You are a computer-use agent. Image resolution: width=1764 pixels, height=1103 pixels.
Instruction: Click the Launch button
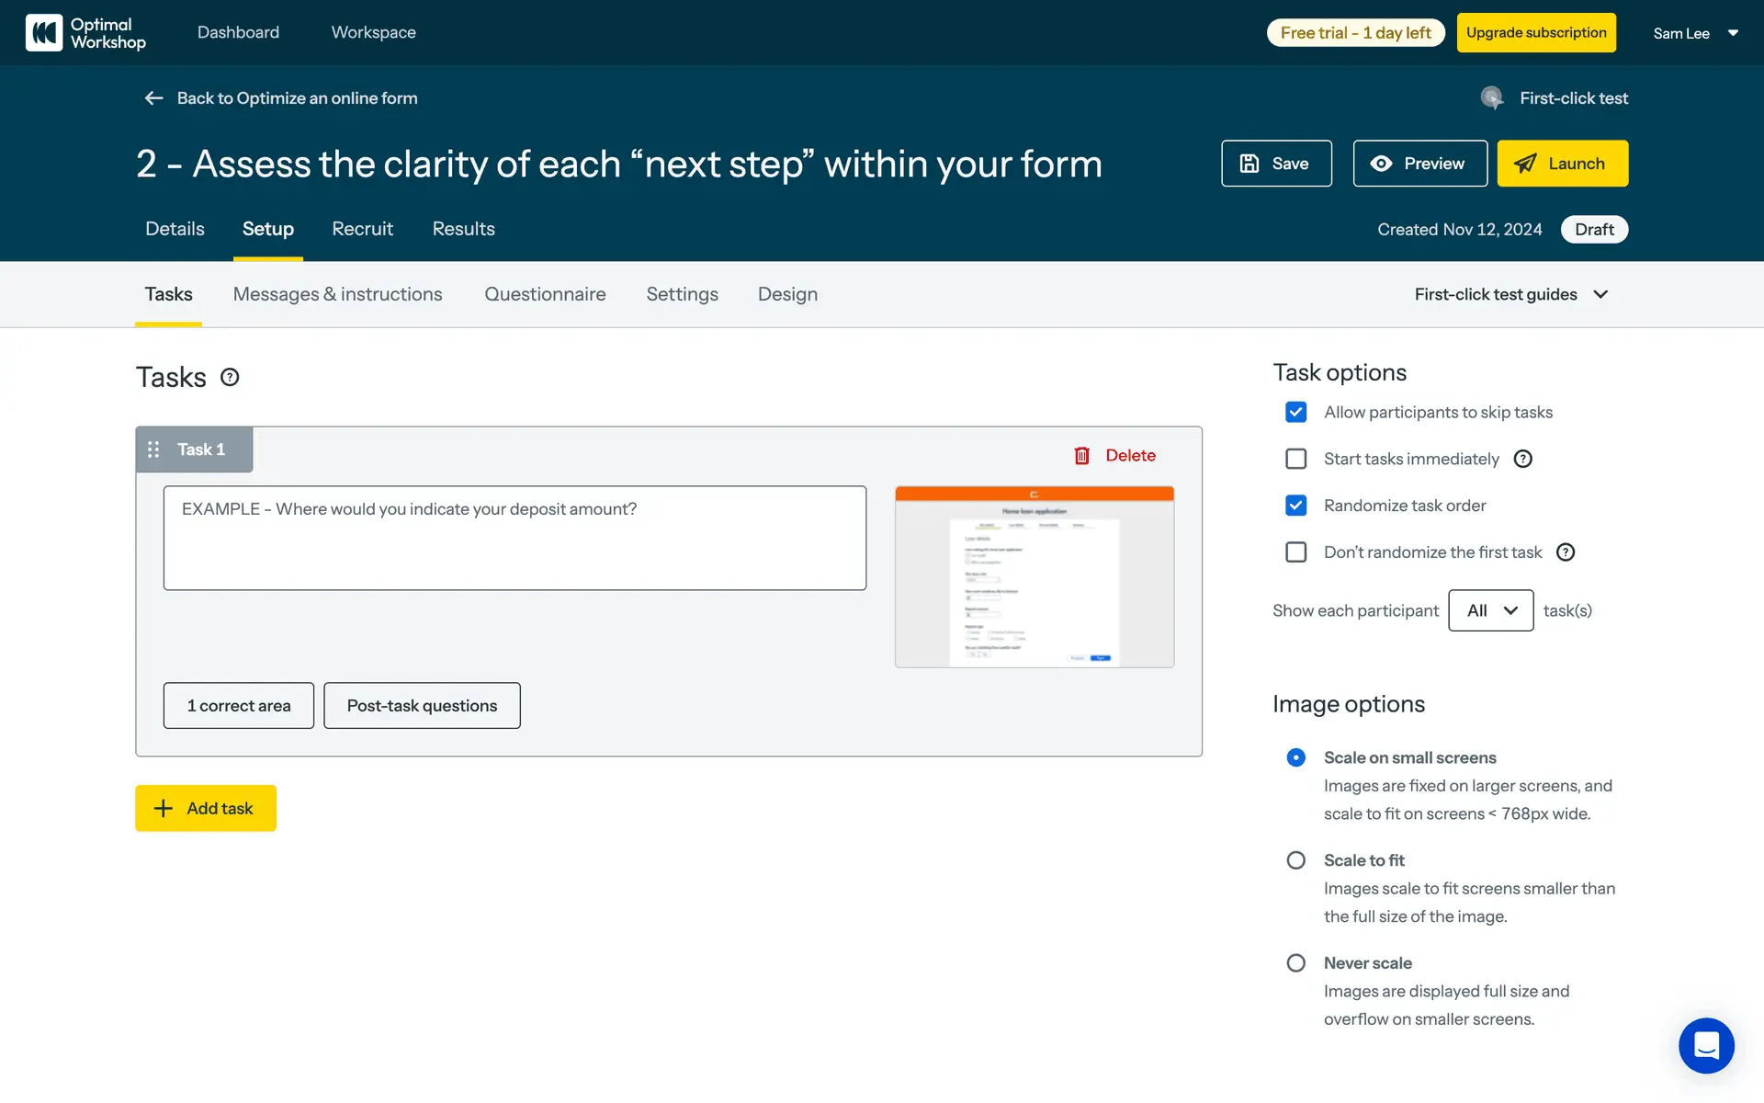[1562, 164]
